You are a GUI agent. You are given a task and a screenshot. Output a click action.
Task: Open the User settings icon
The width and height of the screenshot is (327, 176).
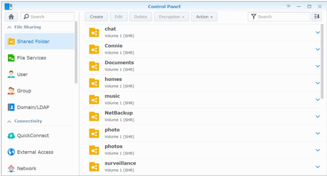pos(11,74)
